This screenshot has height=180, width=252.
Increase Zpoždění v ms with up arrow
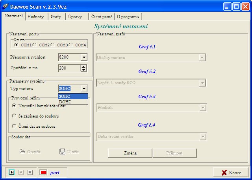tap(83, 66)
